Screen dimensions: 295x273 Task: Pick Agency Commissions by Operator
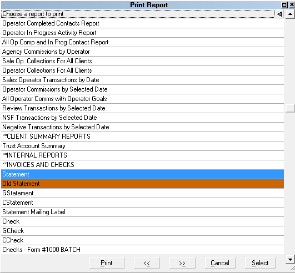142,52
